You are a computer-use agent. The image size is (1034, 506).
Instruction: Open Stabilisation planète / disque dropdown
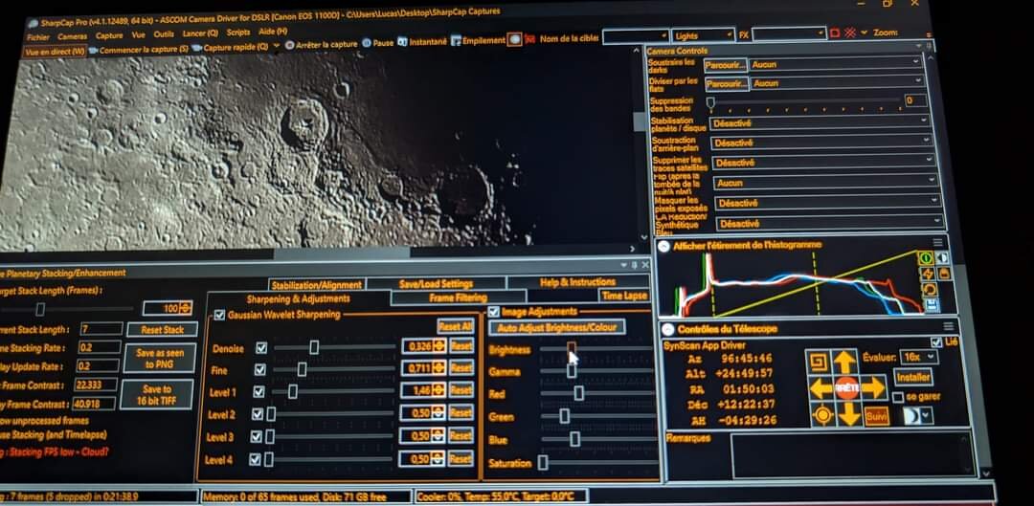[820, 122]
